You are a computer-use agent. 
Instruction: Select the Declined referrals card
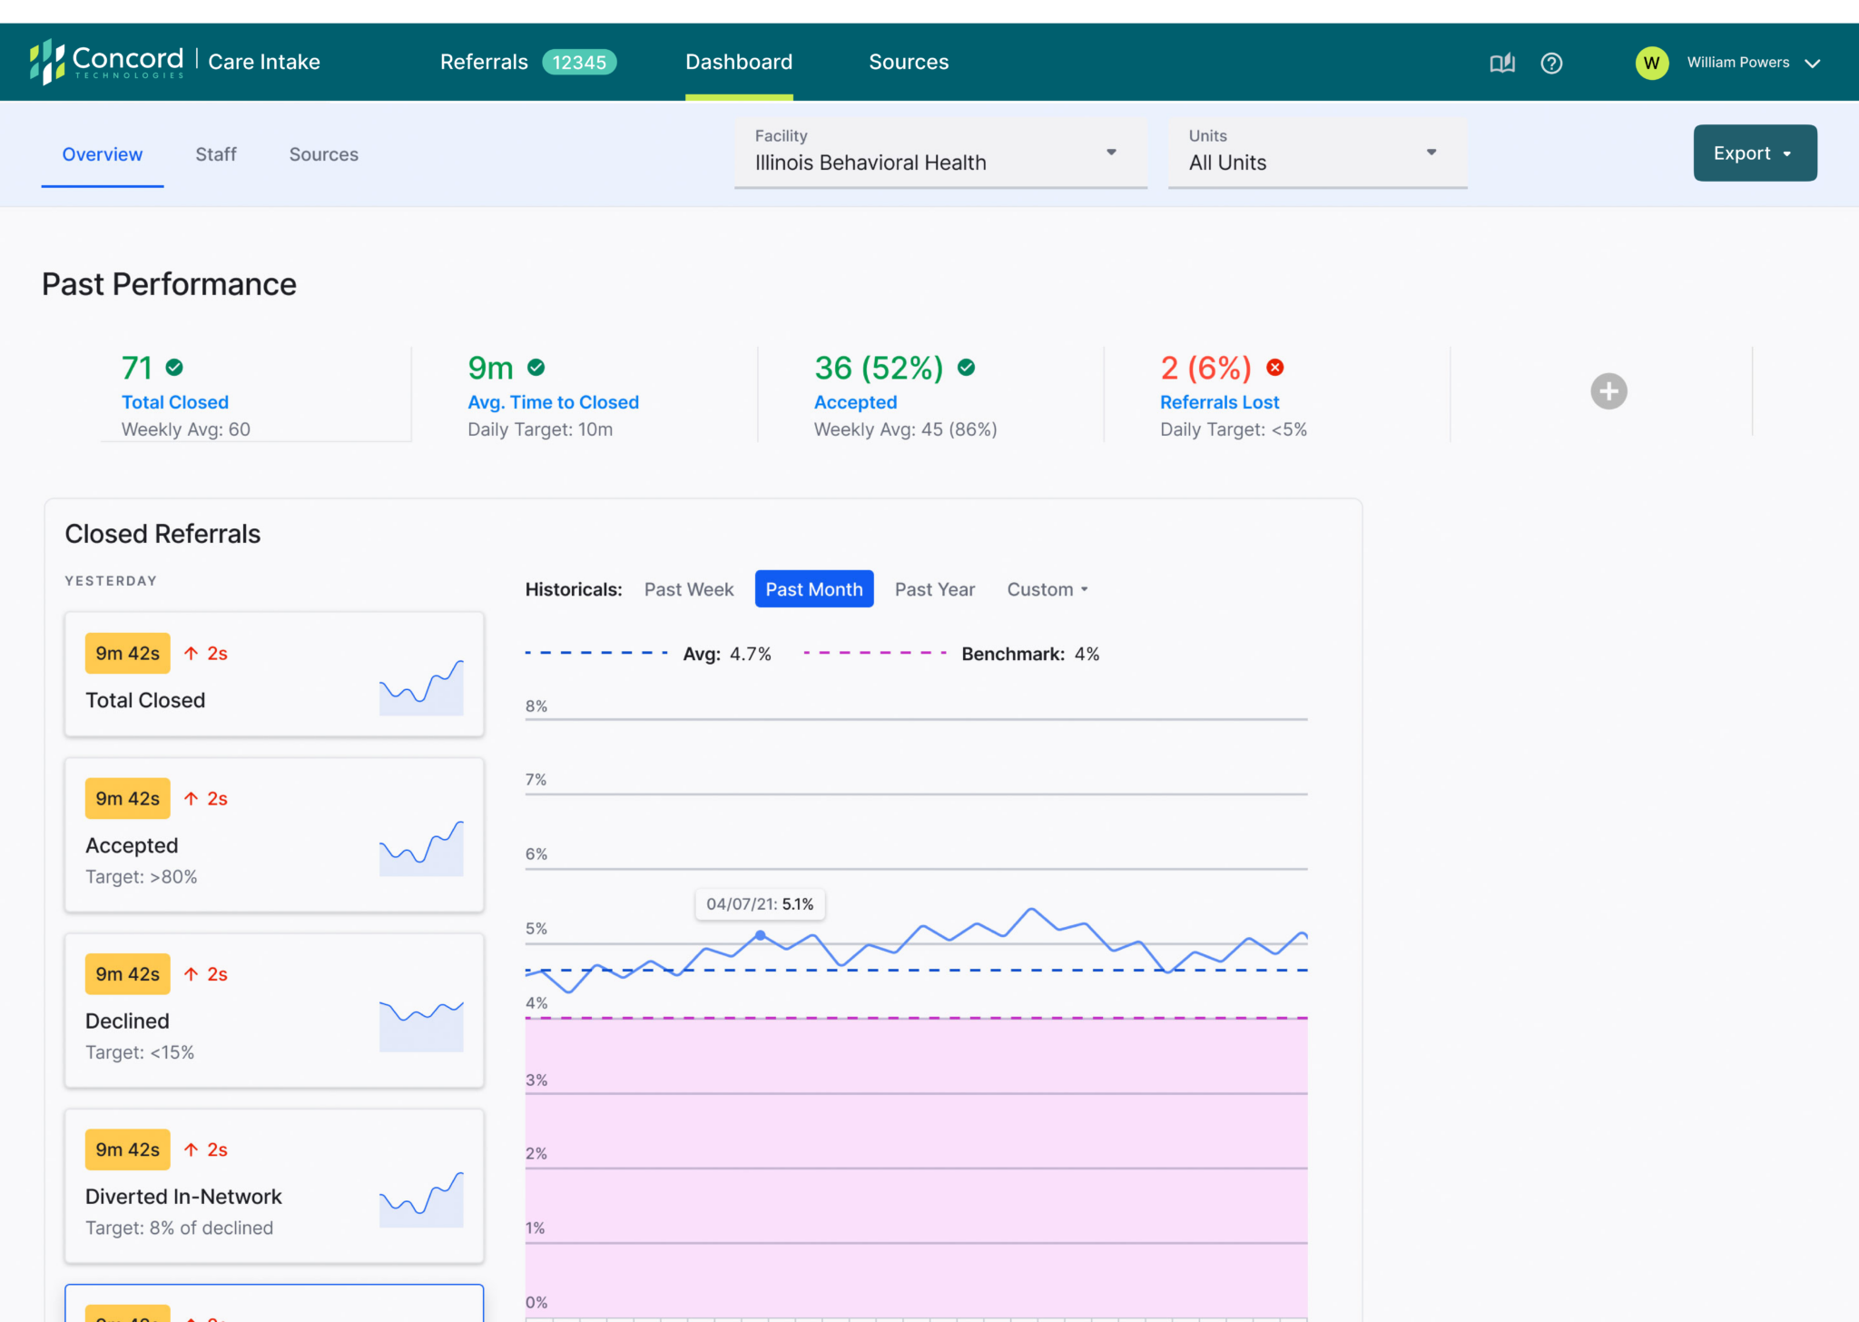tap(273, 1010)
